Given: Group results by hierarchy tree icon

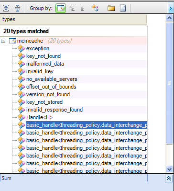Looking at the screenshot, I should [x=72, y=8].
